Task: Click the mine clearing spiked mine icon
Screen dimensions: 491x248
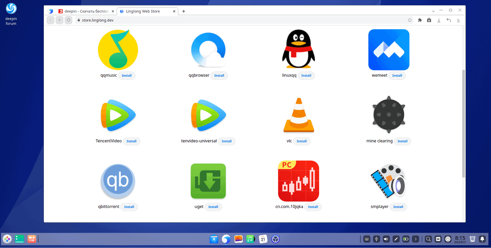Action: coord(389,115)
